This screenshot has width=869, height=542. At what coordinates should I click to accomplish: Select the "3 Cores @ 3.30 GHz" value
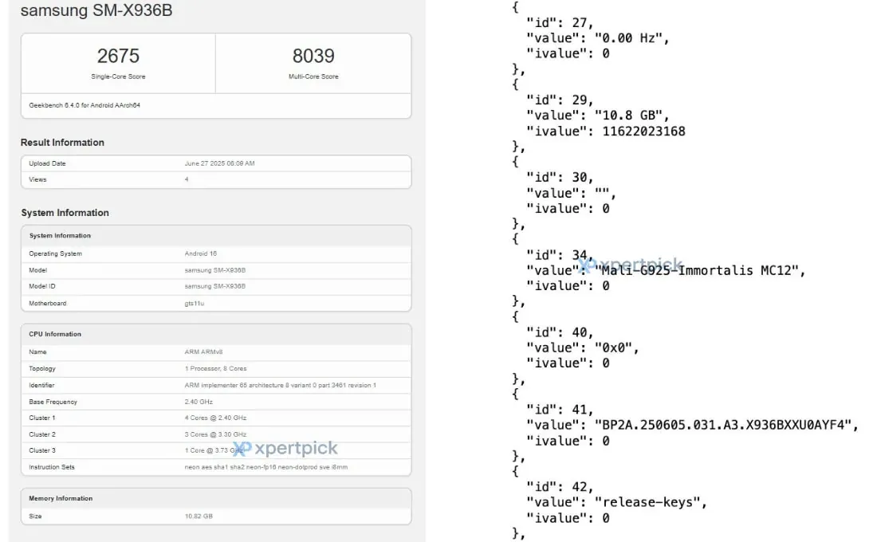[x=215, y=434]
